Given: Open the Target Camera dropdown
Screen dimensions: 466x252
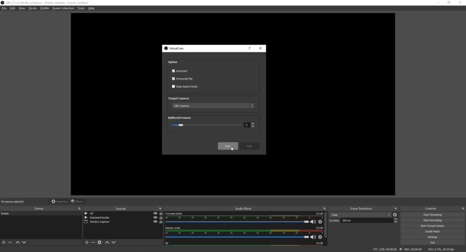Looking at the screenshot, I should click(213, 106).
